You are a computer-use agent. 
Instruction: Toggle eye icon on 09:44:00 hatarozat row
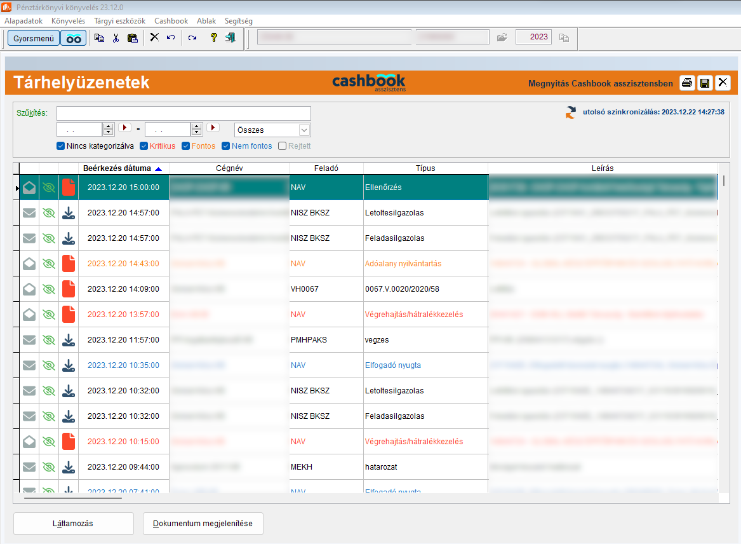click(49, 467)
